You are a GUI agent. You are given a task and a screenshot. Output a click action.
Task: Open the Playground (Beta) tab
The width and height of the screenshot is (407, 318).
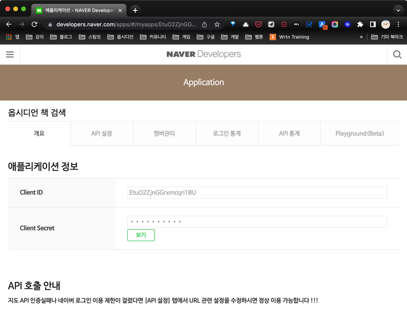coord(359,133)
